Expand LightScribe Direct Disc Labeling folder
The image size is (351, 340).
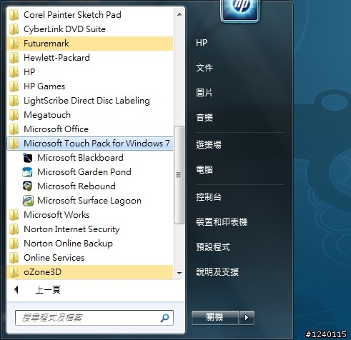pos(90,101)
